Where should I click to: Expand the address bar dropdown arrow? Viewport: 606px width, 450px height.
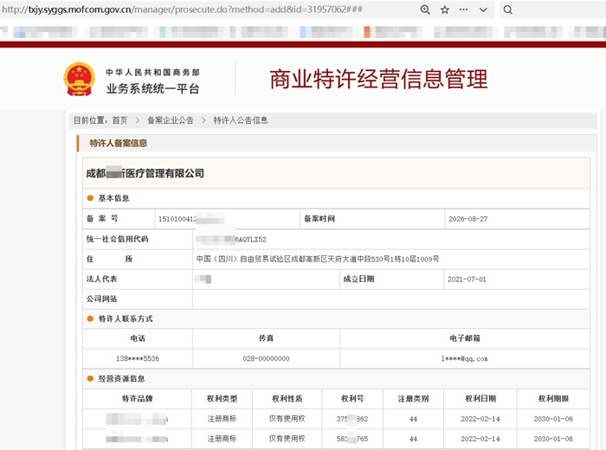tap(483, 10)
